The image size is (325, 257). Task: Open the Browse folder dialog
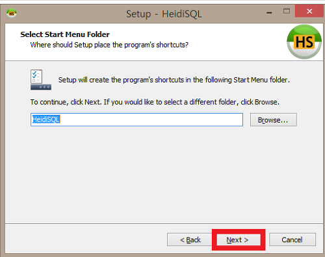pyautogui.click(x=274, y=119)
